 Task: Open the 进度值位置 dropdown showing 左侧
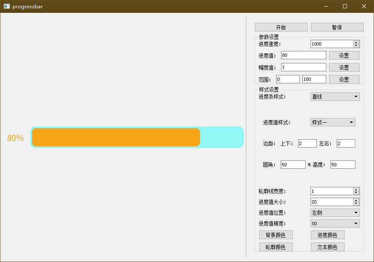[335, 212]
